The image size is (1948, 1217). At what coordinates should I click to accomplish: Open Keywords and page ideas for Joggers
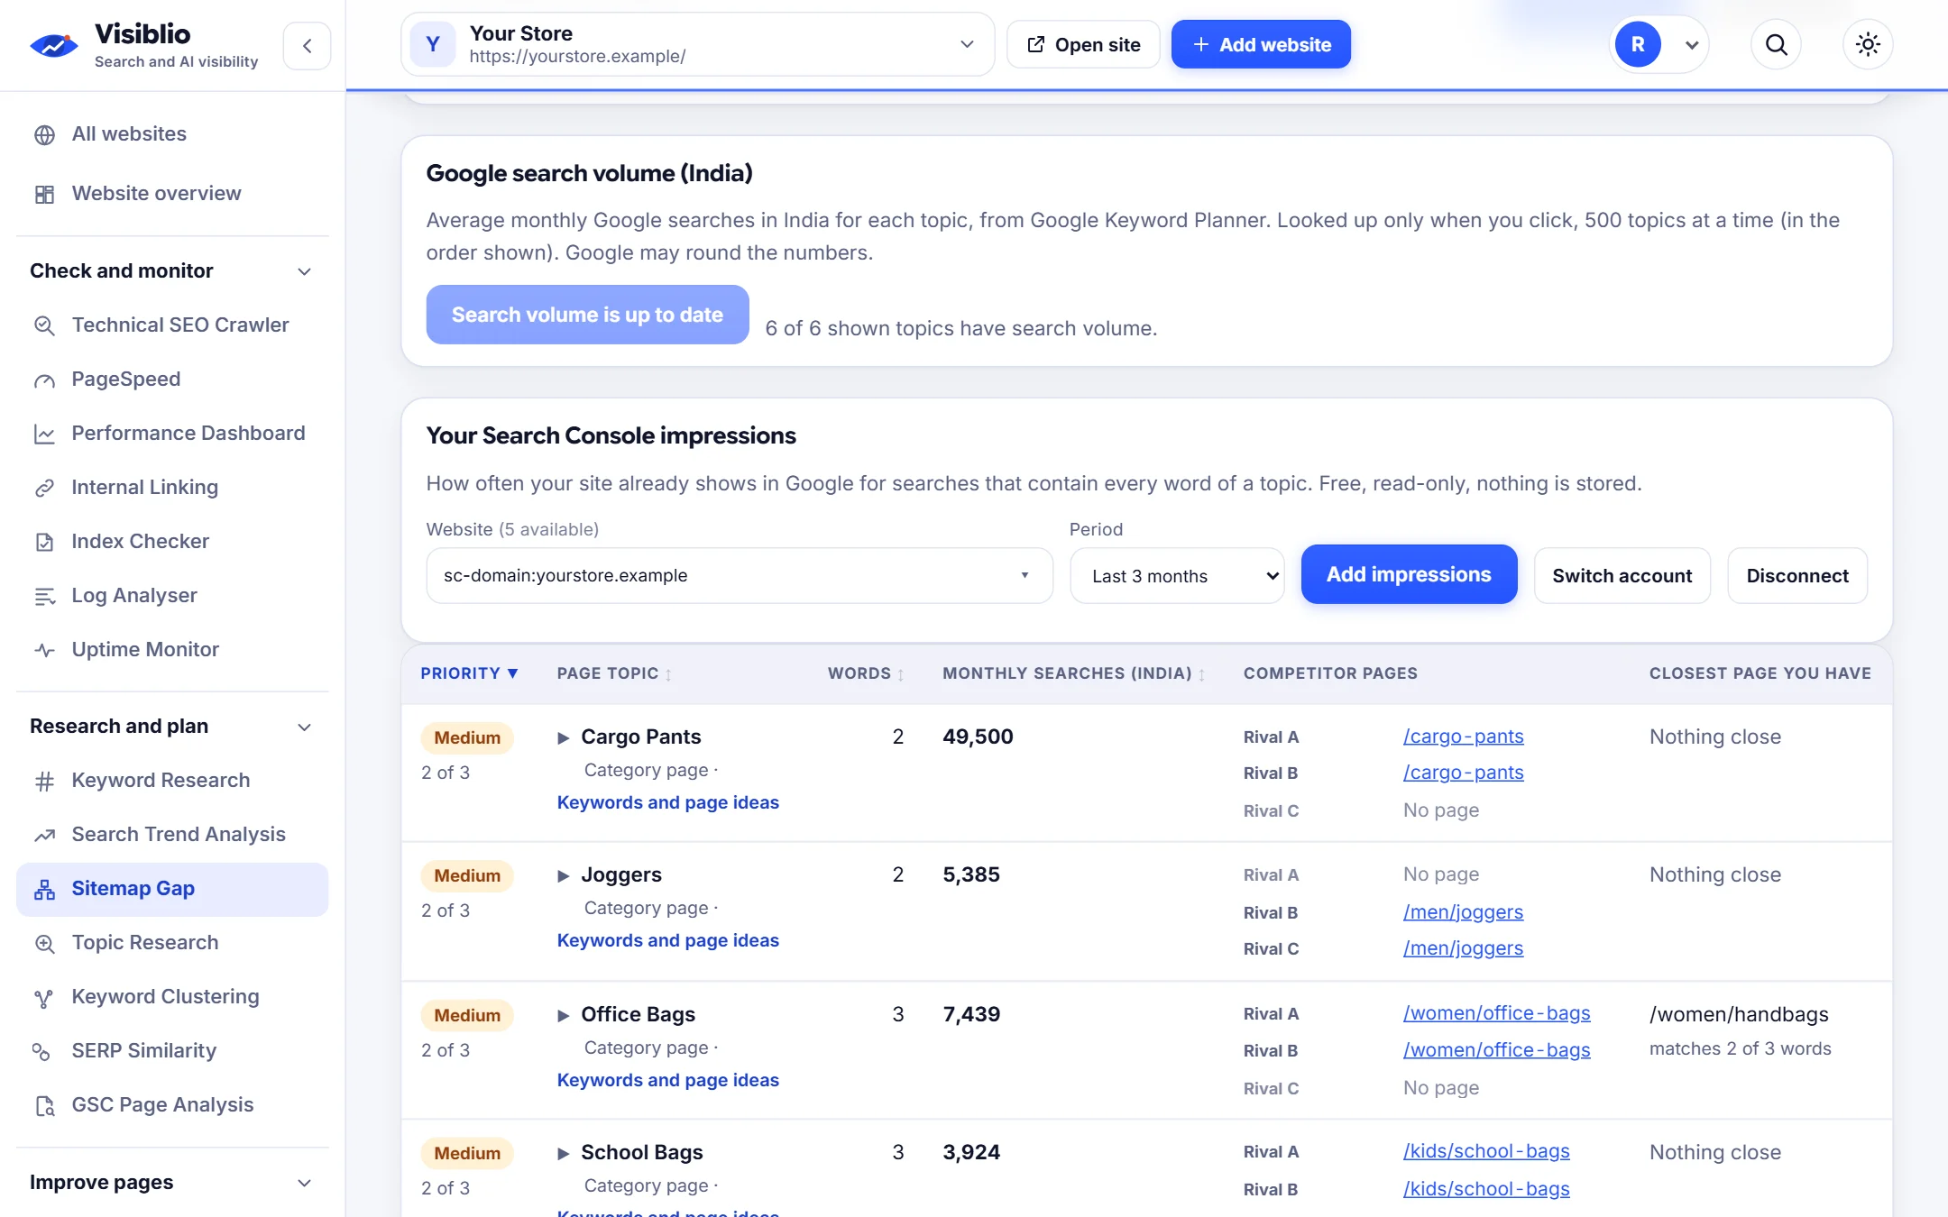click(x=667, y=940)
